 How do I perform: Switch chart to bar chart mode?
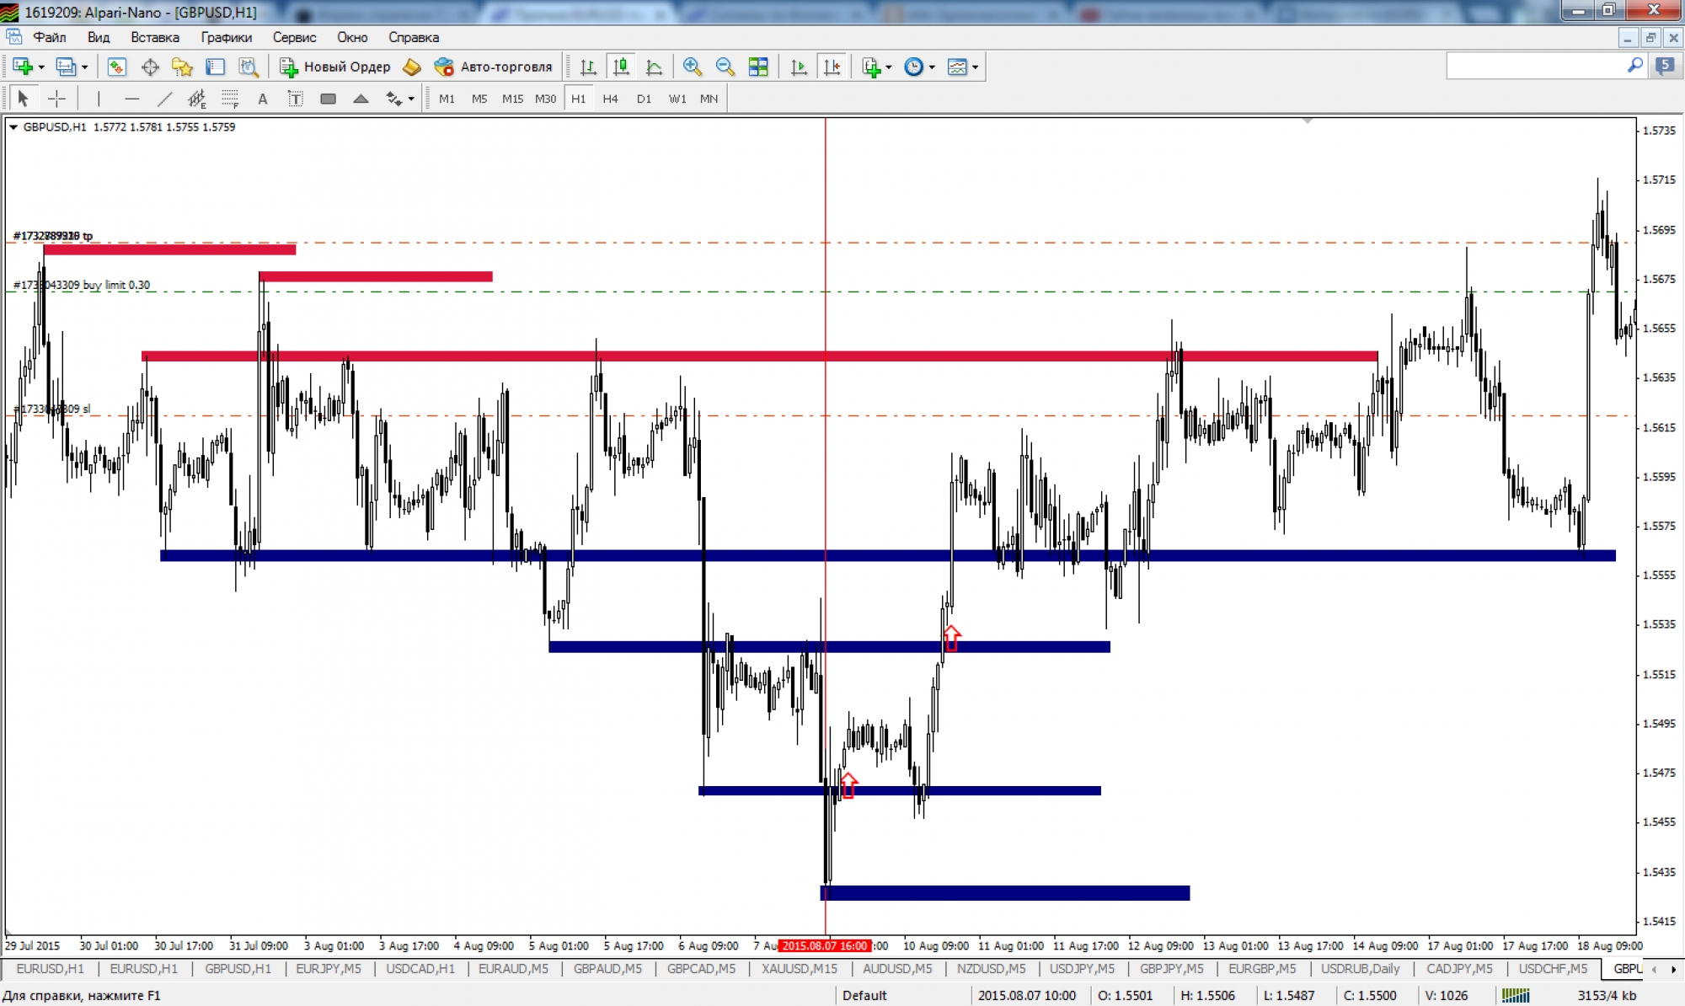pyautogui.click(x=588, y=67)
